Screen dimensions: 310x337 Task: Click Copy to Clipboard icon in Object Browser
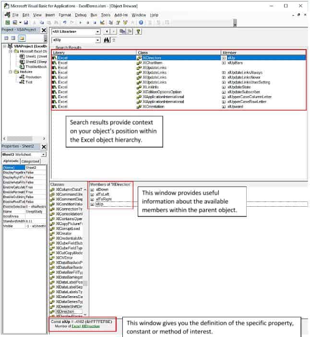tap(122, 32)
